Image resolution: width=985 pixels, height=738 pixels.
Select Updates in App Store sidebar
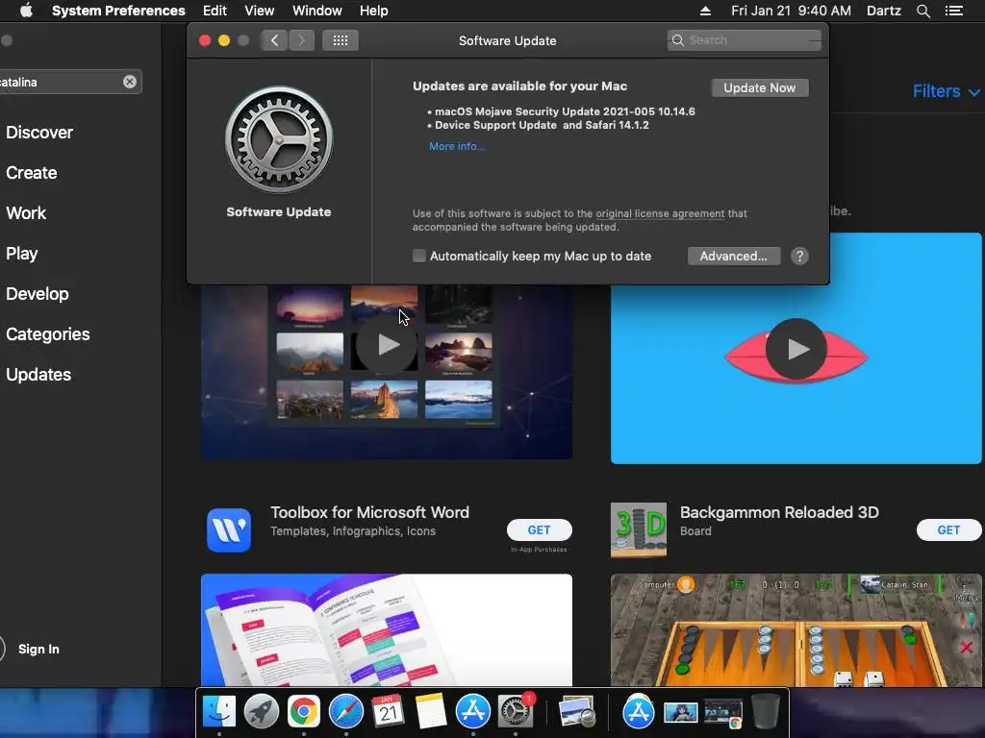click(x=38, y=375)
